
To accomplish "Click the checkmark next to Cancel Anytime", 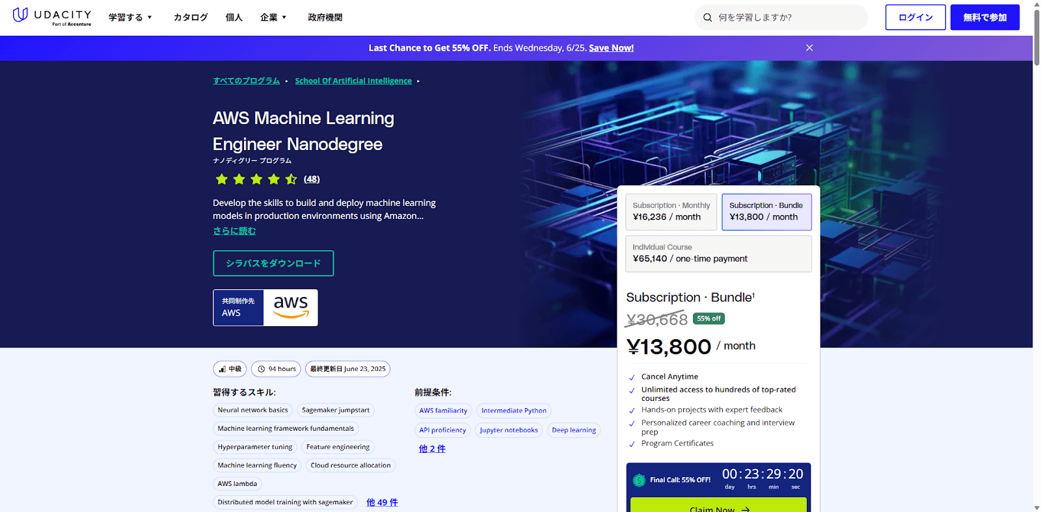I will [632, 378].
